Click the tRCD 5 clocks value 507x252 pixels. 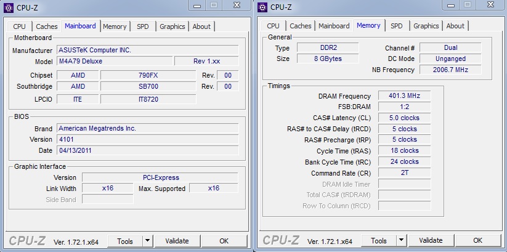click(405, 129)
